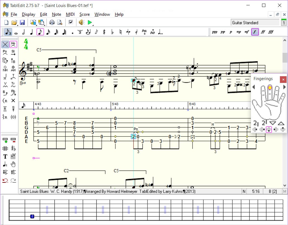Screen dimensions: 288x225
Task: Toggle the Hammer-on (Ho) effect button
Action: pyautogui.click(x=13, y=44)
